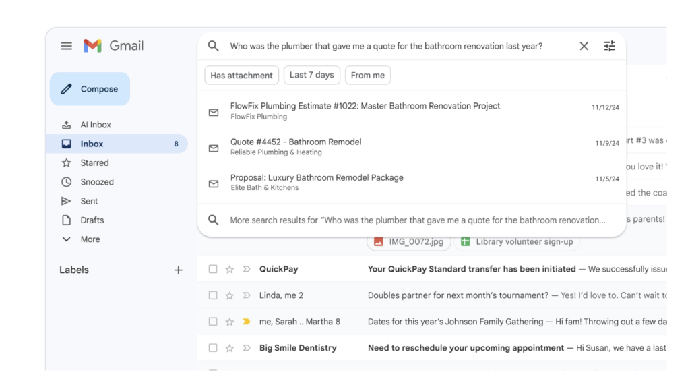Click magnifier icon in More search results row
The width and height of the screenshot is (690, 385).
coord(214,220)
